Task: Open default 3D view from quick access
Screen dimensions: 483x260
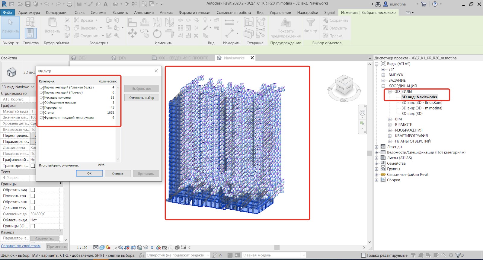Action: point(116,4)
